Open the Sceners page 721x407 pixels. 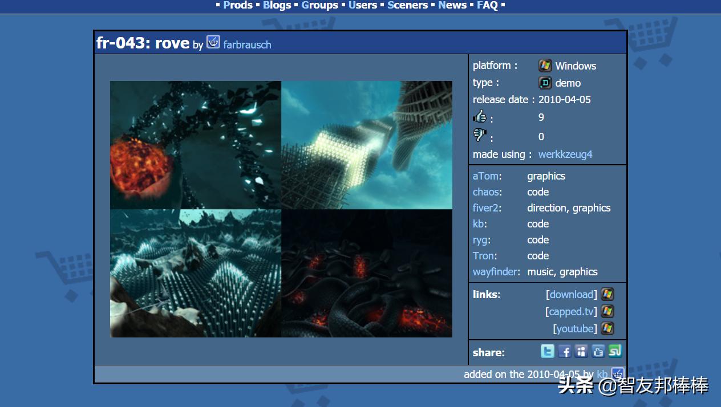(407, 5)
